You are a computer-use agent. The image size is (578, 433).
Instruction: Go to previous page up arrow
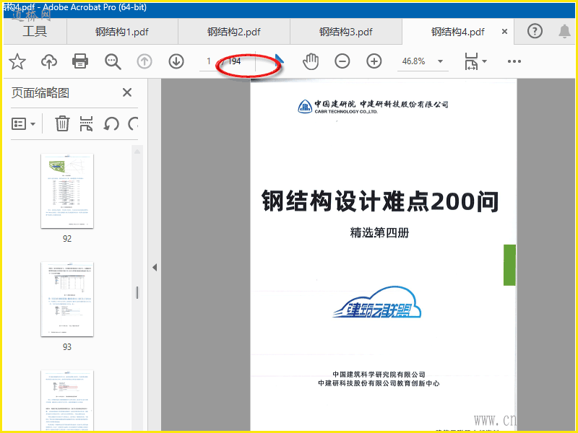144,61
